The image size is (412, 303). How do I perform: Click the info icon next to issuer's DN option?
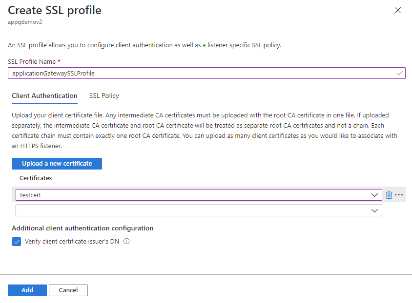click(x=126, y=241)
